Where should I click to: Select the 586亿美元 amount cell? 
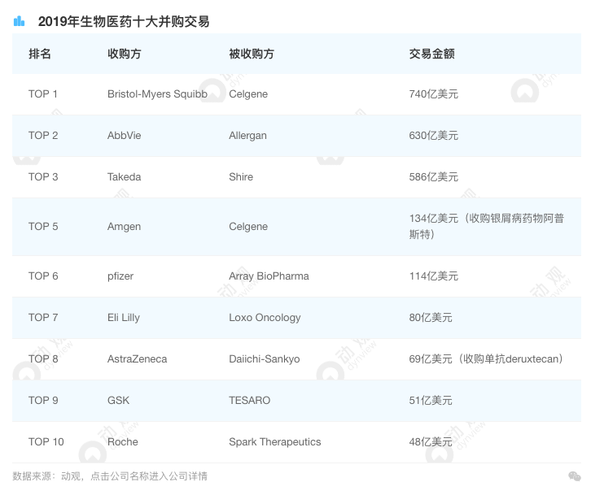(433, 177)
